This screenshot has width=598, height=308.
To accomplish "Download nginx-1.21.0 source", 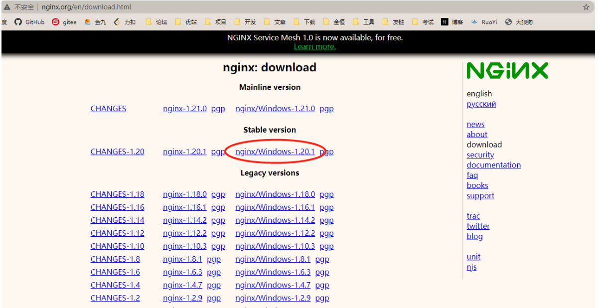I will 184,108.
